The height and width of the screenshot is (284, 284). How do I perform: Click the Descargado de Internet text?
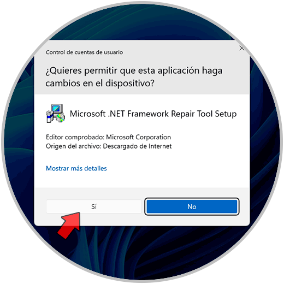tap(137, 146)
